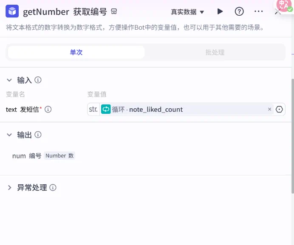Open variable selector hexagon icon
The width and height of the screenshot is (294, 245).
point(279,109)
